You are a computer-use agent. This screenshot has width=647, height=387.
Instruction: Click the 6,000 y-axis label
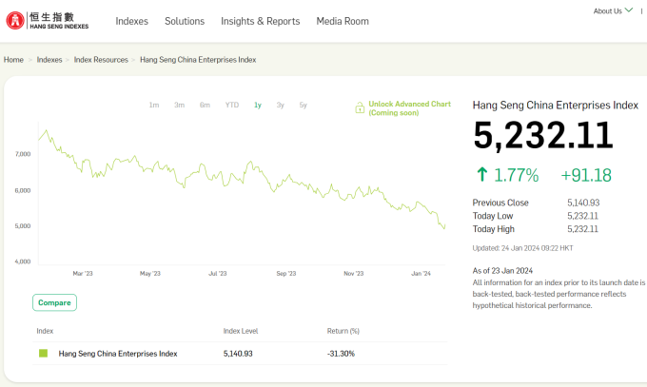23,190
